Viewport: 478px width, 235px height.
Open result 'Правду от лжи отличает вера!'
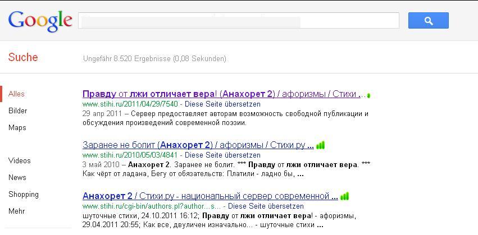coord(224,94)
